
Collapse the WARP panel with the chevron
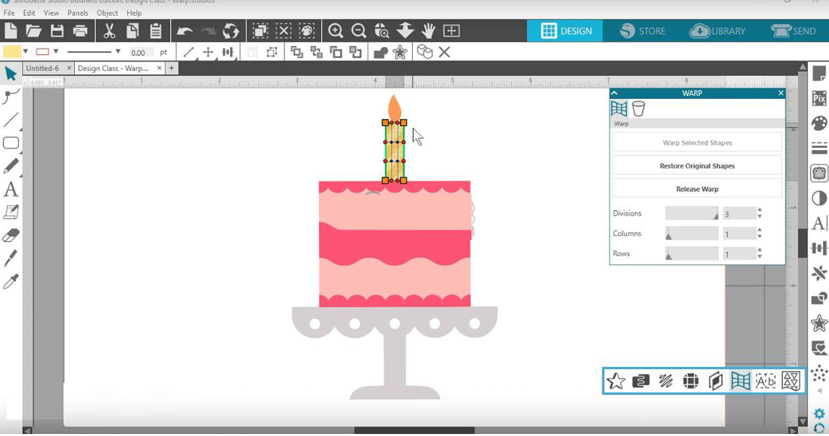(x=614, y=93)
